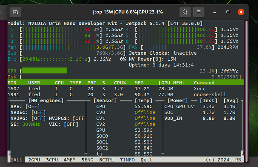Click Quit in the bottom bar
This screenshot has width=258, height=167.
point(147,160)
